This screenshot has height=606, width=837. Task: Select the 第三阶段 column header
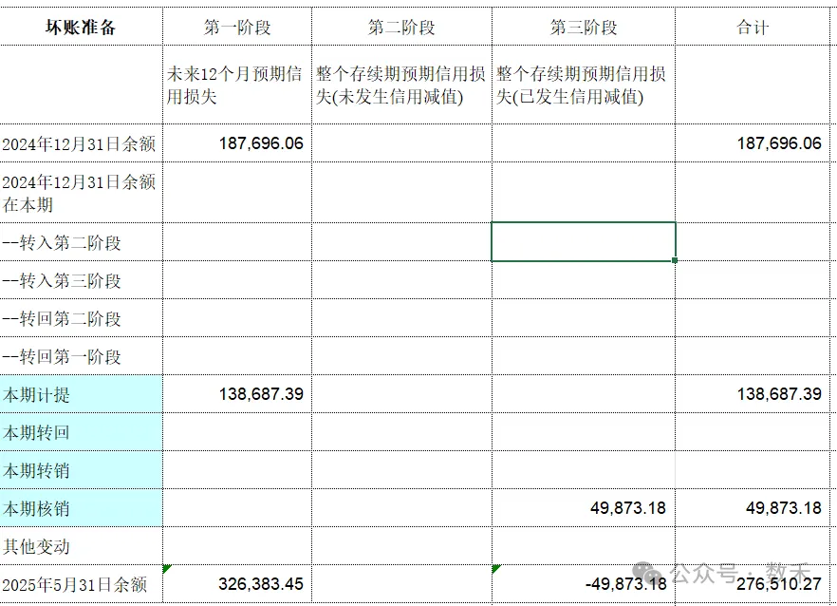click(584, 27)
